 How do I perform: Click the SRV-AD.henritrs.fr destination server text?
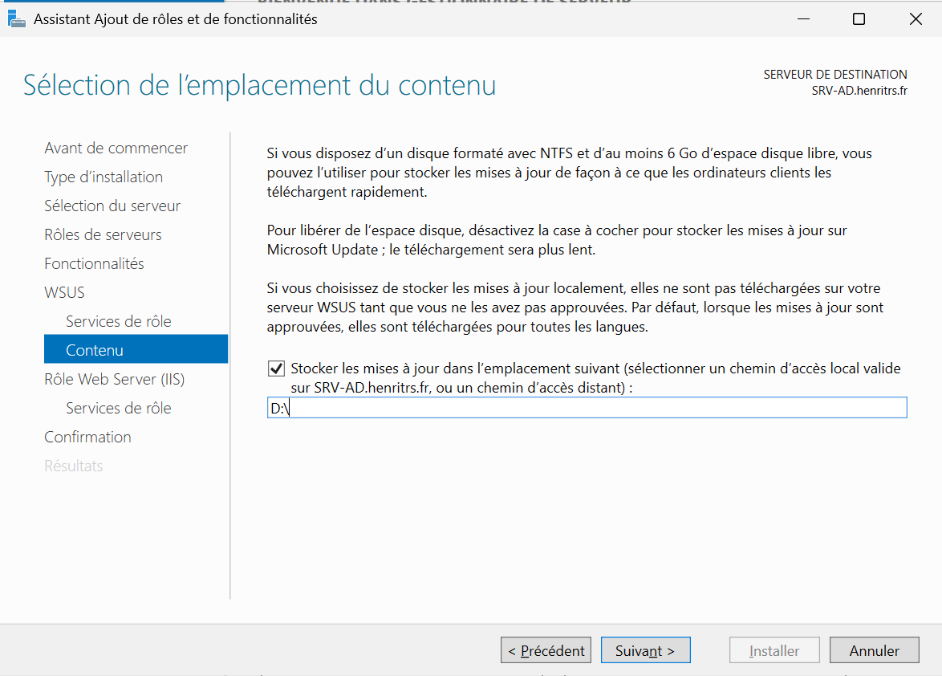pos(859,91)
